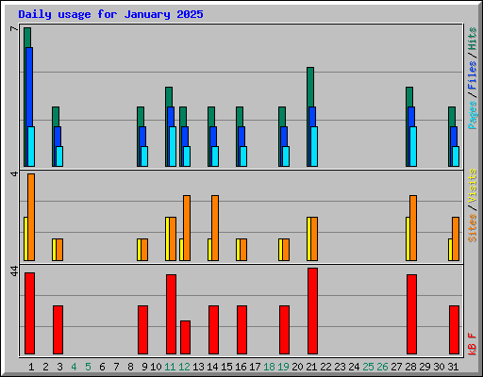The image size is (483, 377).
Task: Select the cyan Pages bar for day 1
Action: pos(31,146)
